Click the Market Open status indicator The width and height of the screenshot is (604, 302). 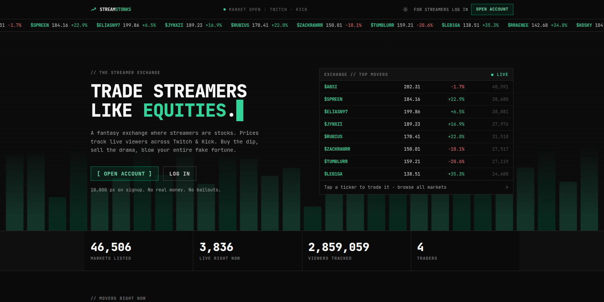tap(242, 9)
